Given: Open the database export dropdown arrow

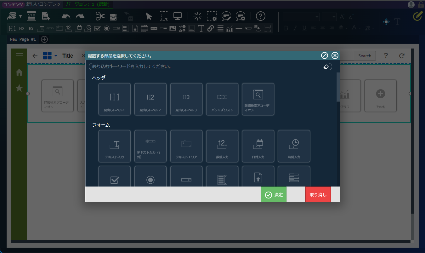Looking at the screenshot, I should pyautogui.click(x=20, y=16).
